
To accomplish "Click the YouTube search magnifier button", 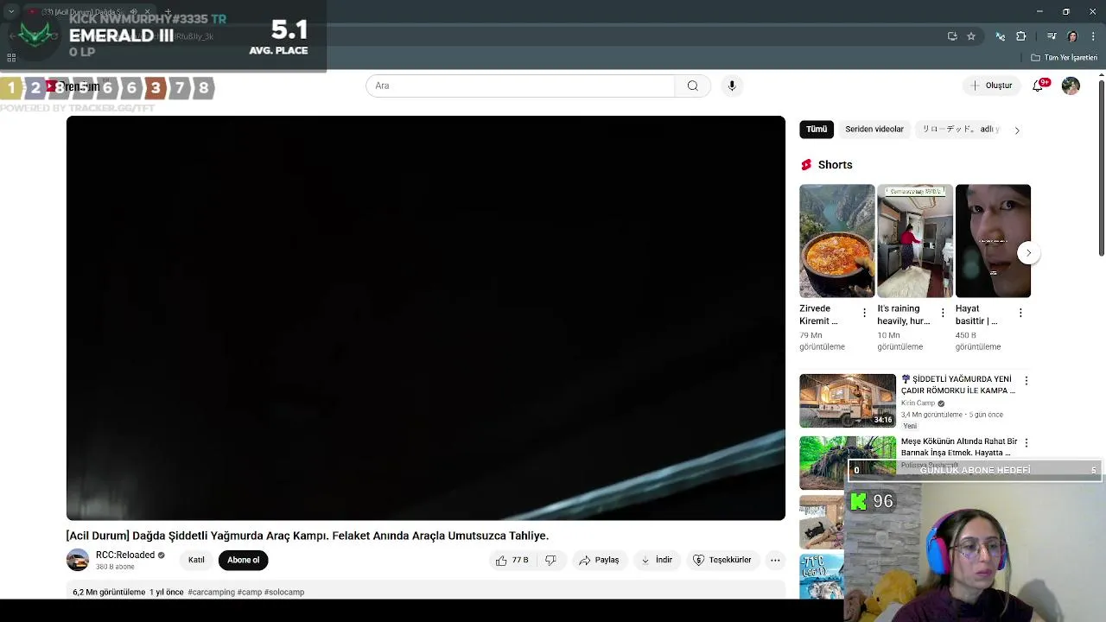I will [692, 86].
